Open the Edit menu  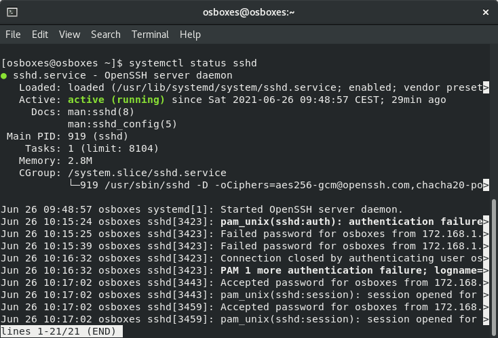pyautogui.click(x=40, y=35)
